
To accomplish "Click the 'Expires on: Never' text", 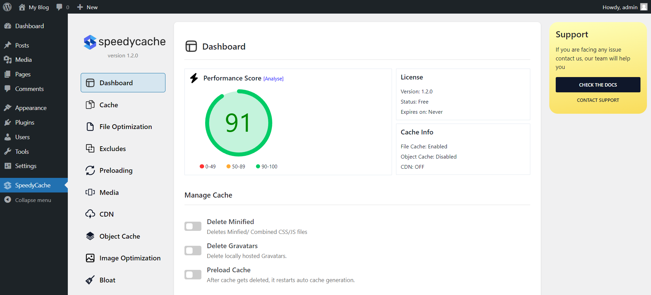I will point(421,112).
